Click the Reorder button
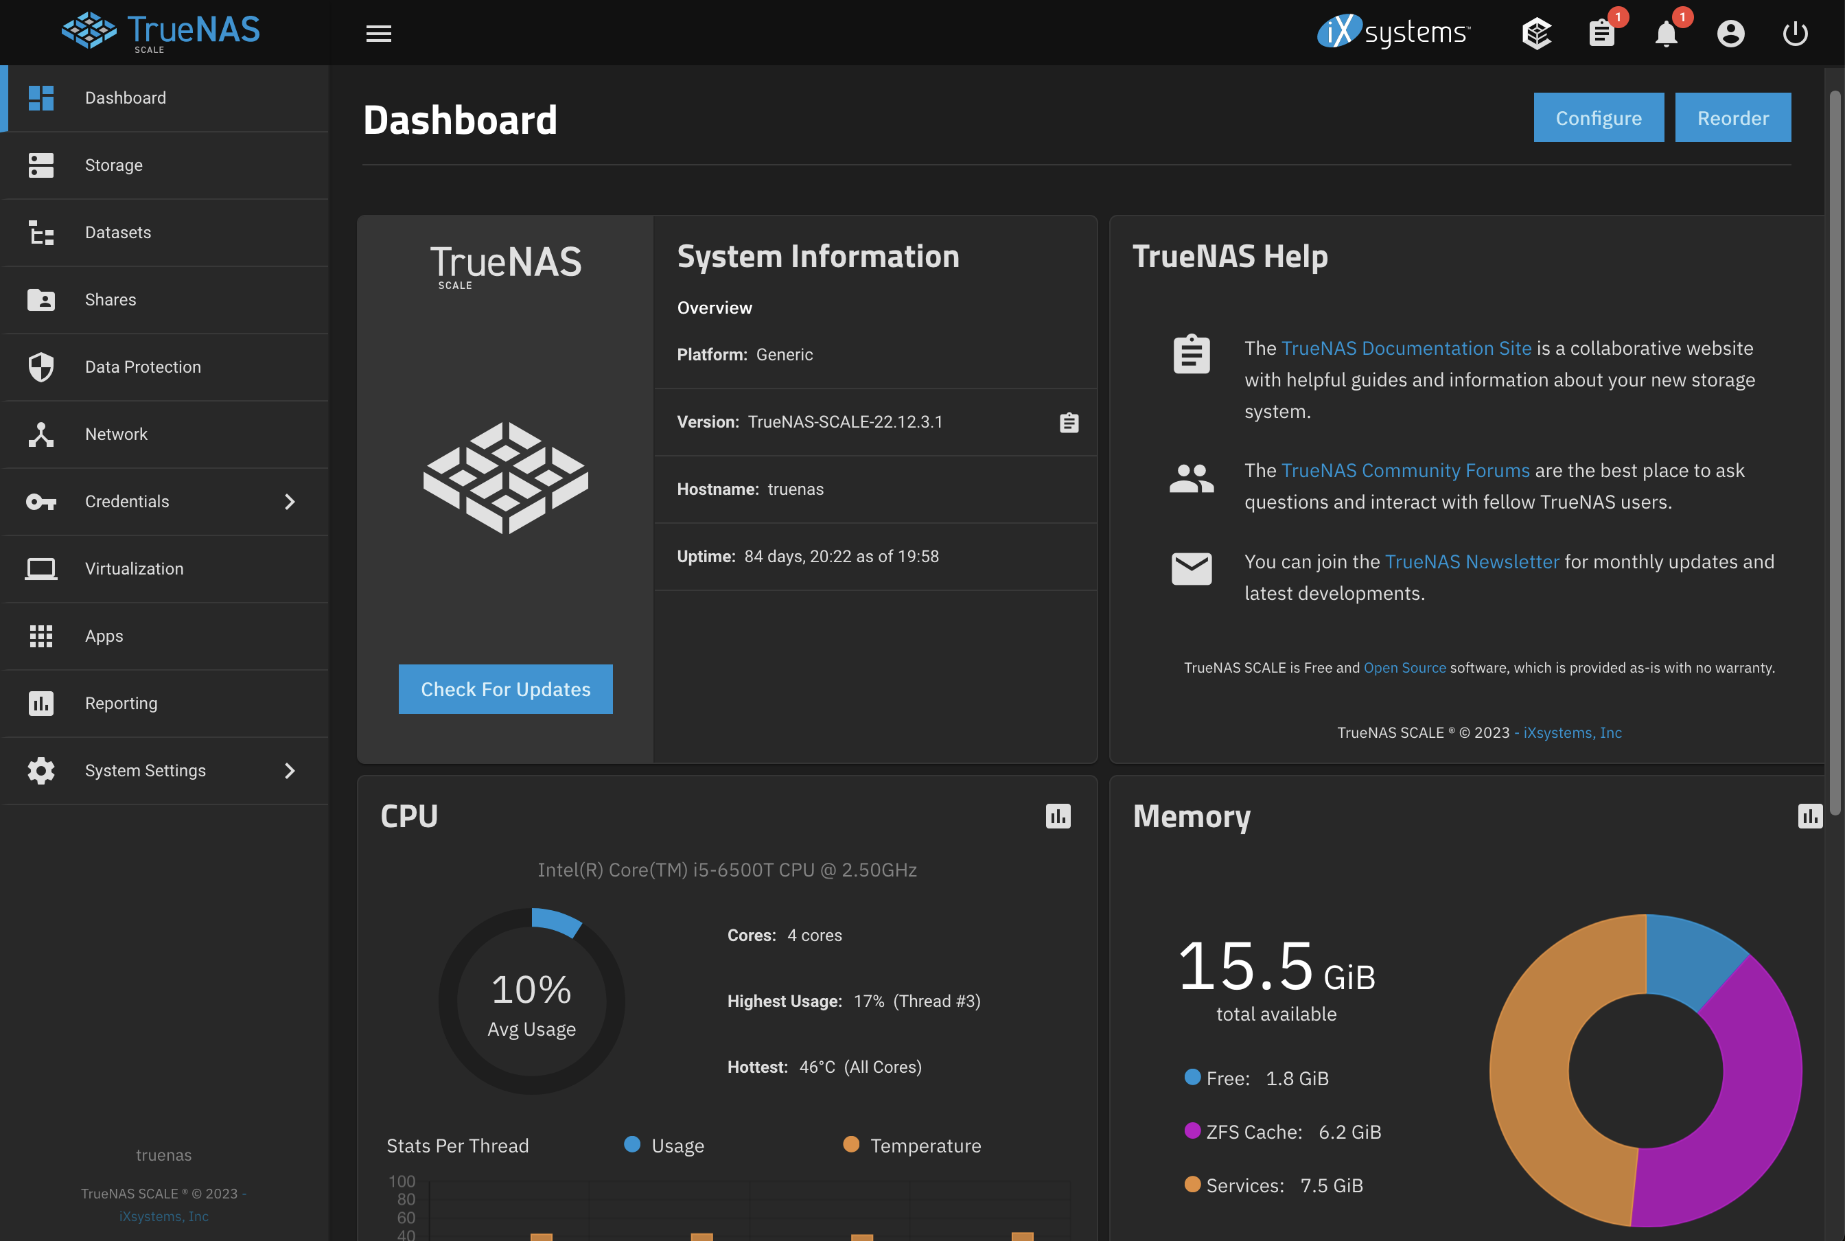 click(x=1732, y=118)
